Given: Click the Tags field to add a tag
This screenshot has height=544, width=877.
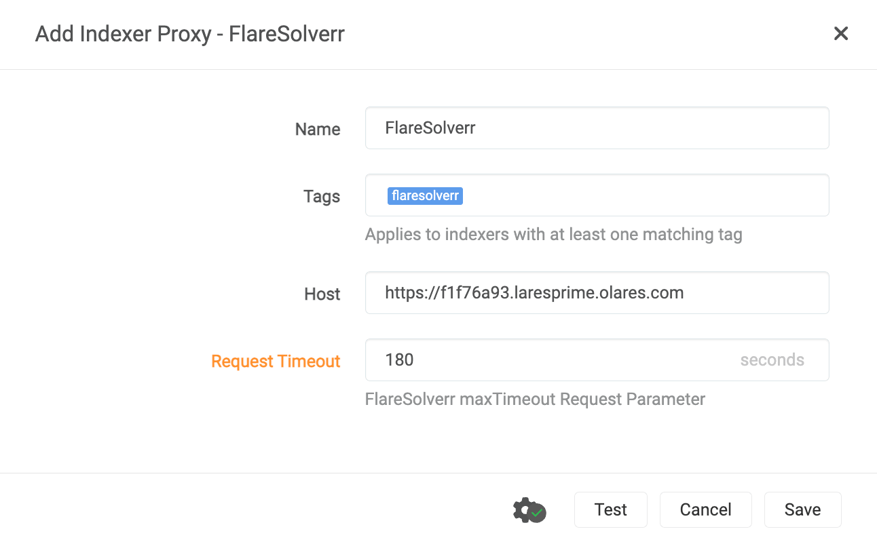Looking at the screenshot, I should (x=611, y=195).
